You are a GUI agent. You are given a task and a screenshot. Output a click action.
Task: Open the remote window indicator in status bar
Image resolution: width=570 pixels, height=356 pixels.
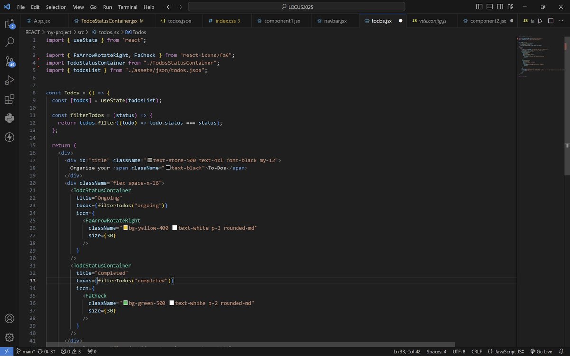6,352
